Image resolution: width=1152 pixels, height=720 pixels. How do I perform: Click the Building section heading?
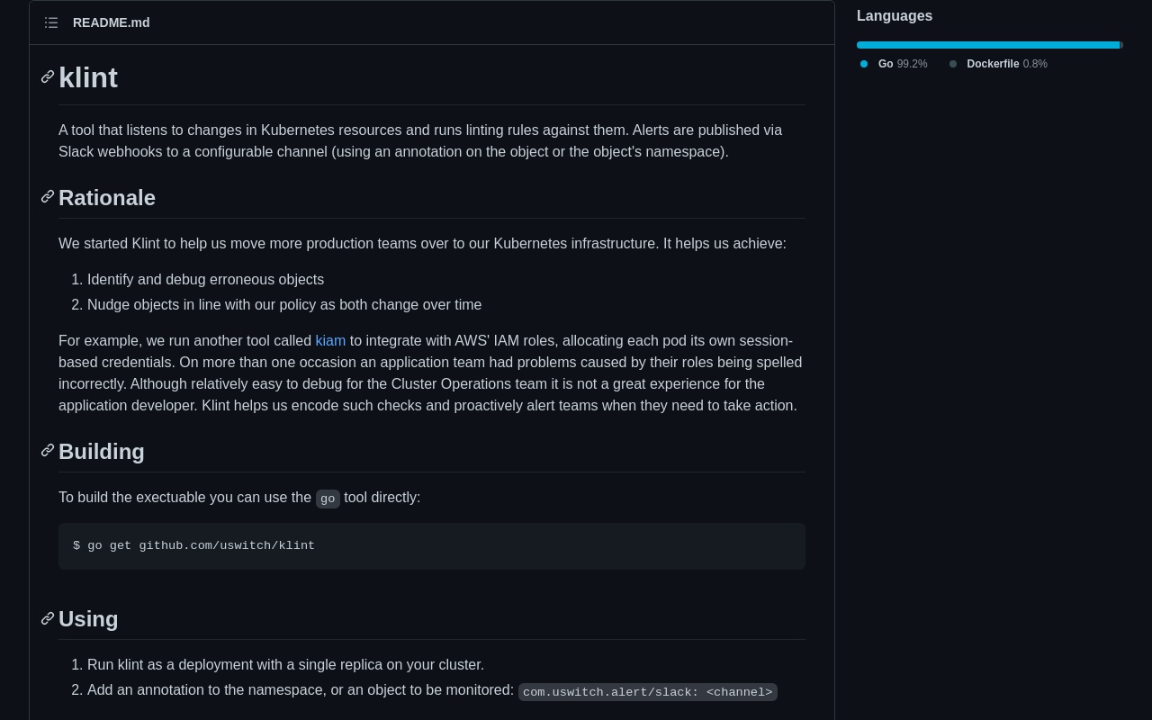(x=102, y=452)
